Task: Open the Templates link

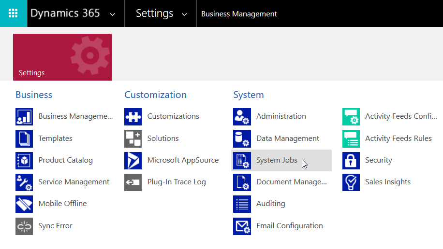Action: click(x=55, y=138)
